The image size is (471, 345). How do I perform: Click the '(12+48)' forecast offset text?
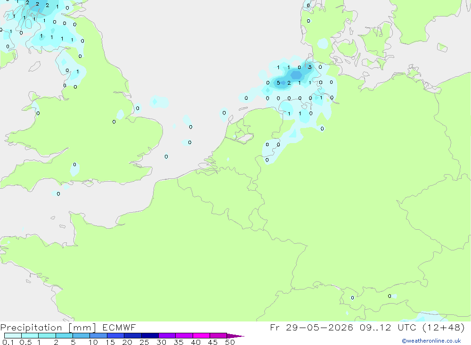[443, 328]
